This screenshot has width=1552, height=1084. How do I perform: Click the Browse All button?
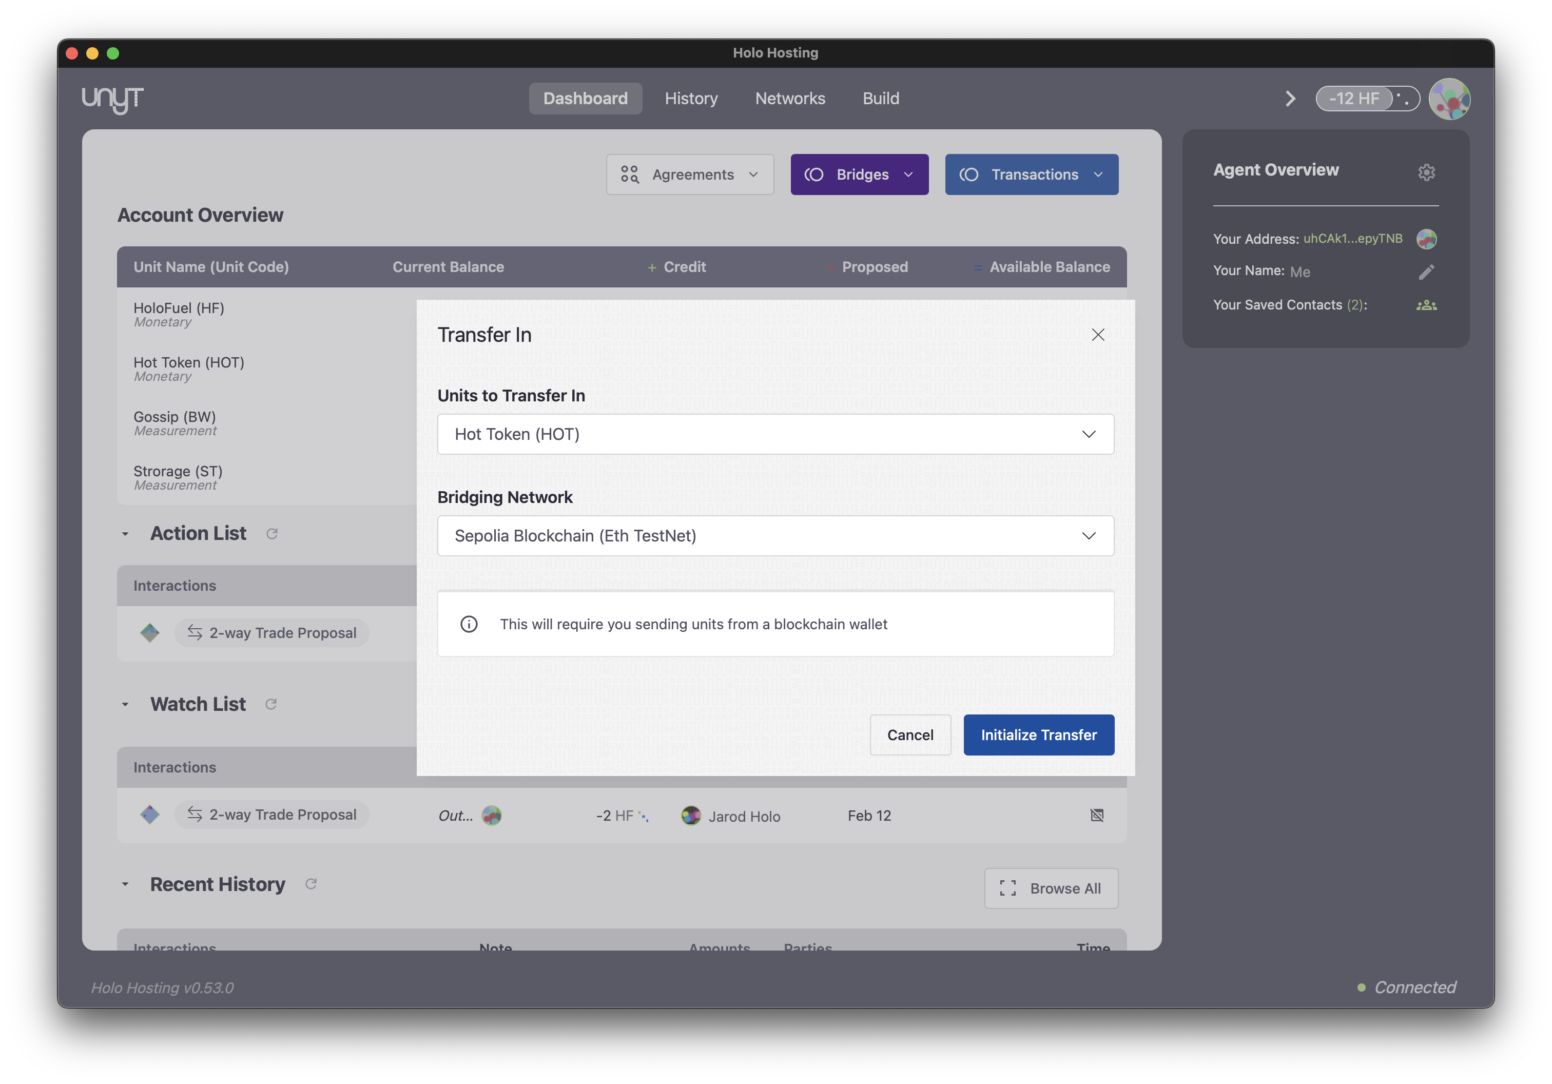point(1051,888)
